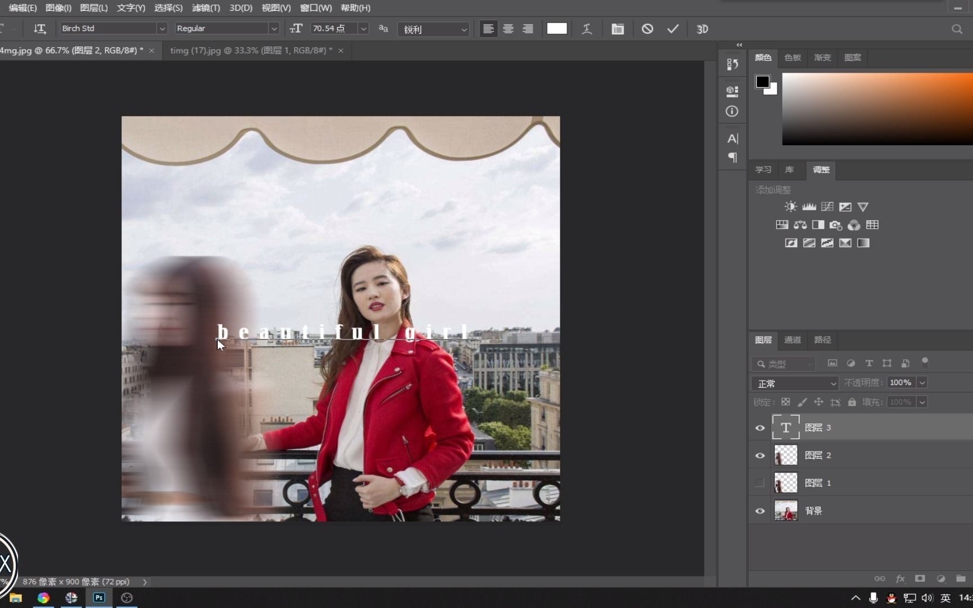This screenshot has height=608, width=973.
Task: Open the Birch Std font family dropdown
Action: [x=162, y=29]
